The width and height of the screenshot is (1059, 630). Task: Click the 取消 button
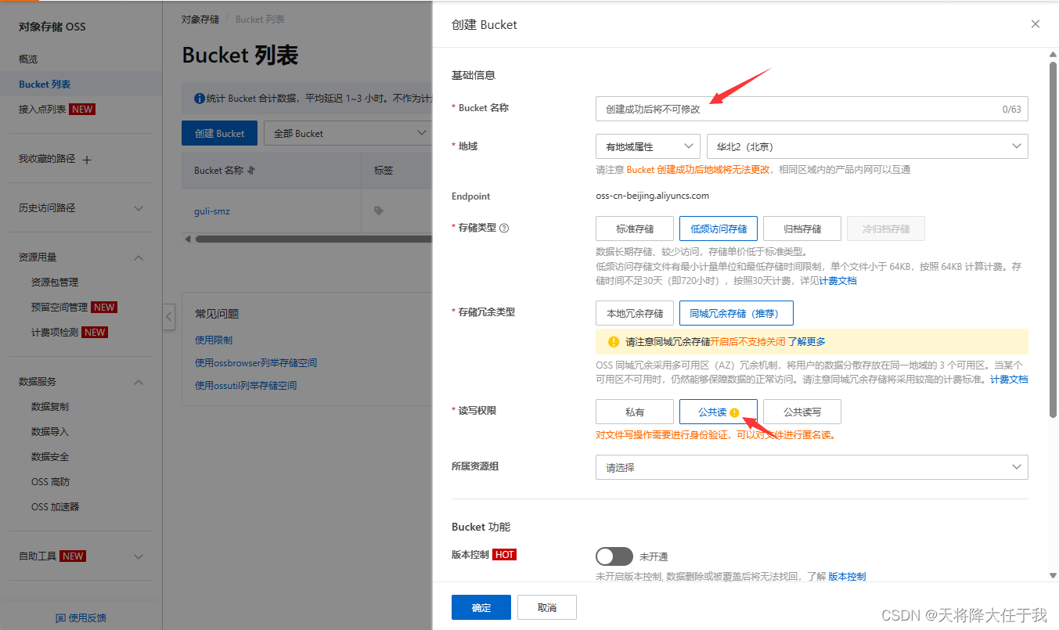click(x=547, y=607)
